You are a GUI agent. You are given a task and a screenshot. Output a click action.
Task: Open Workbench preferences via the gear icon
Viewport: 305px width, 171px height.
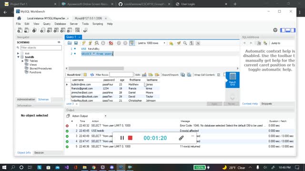coord(275,30)
